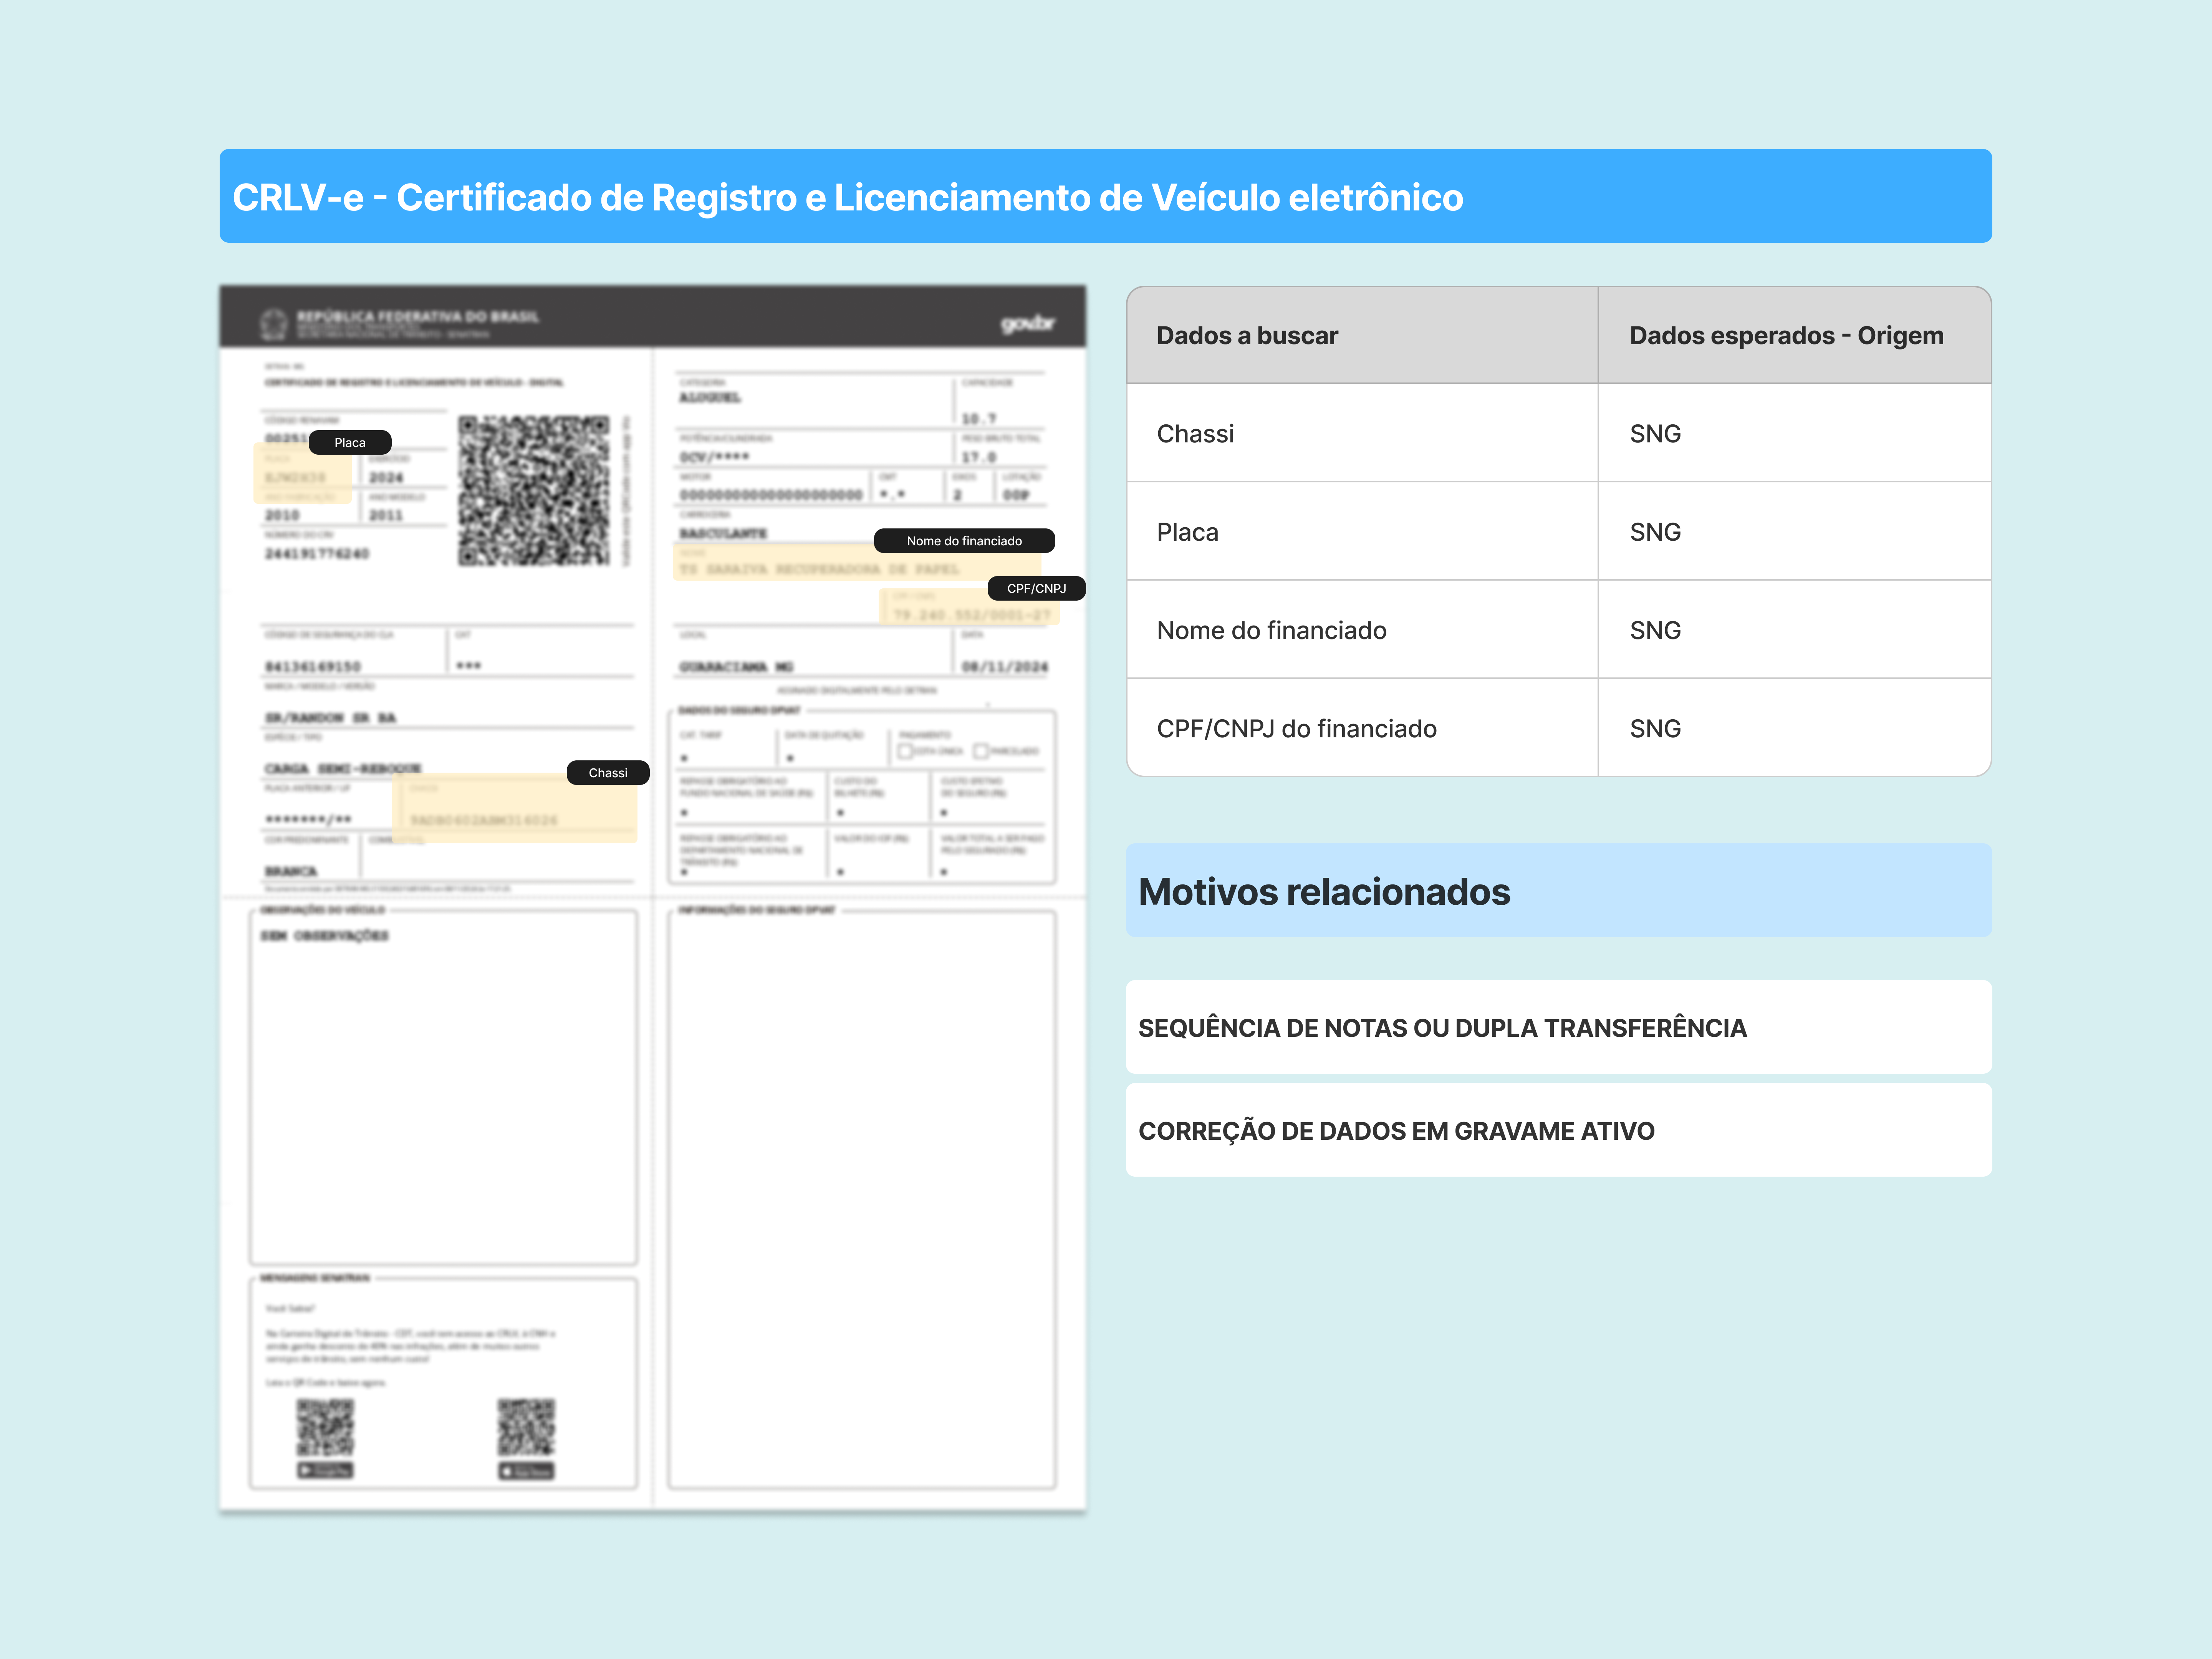Select the yellow highlighted CPF/CNPJ number field
The width and height of the screenshot is (2212, 1659).
click(x=969, y=607)
